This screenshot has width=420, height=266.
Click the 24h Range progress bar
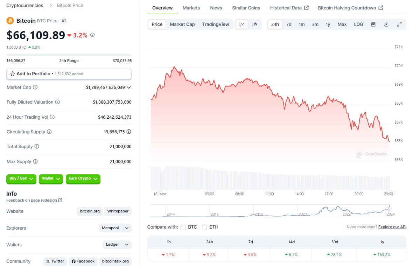[x=69, y=55]
